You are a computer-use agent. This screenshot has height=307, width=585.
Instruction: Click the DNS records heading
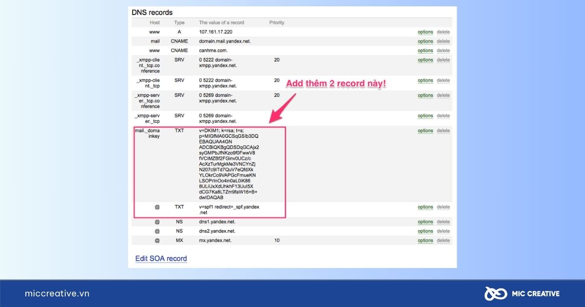coord(152,12)
